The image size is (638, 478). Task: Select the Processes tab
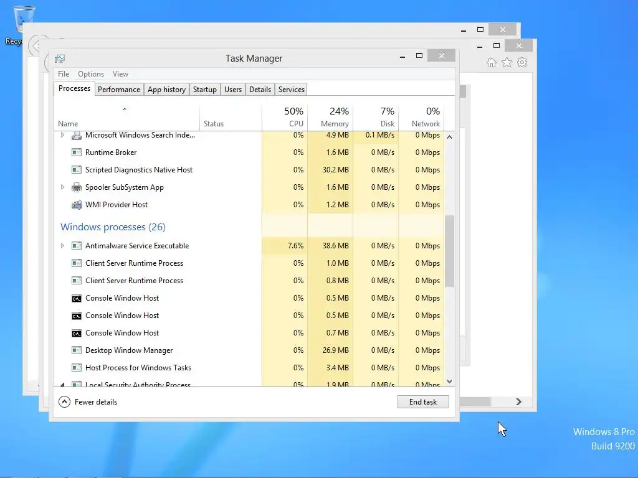click(x=75, y=88)
